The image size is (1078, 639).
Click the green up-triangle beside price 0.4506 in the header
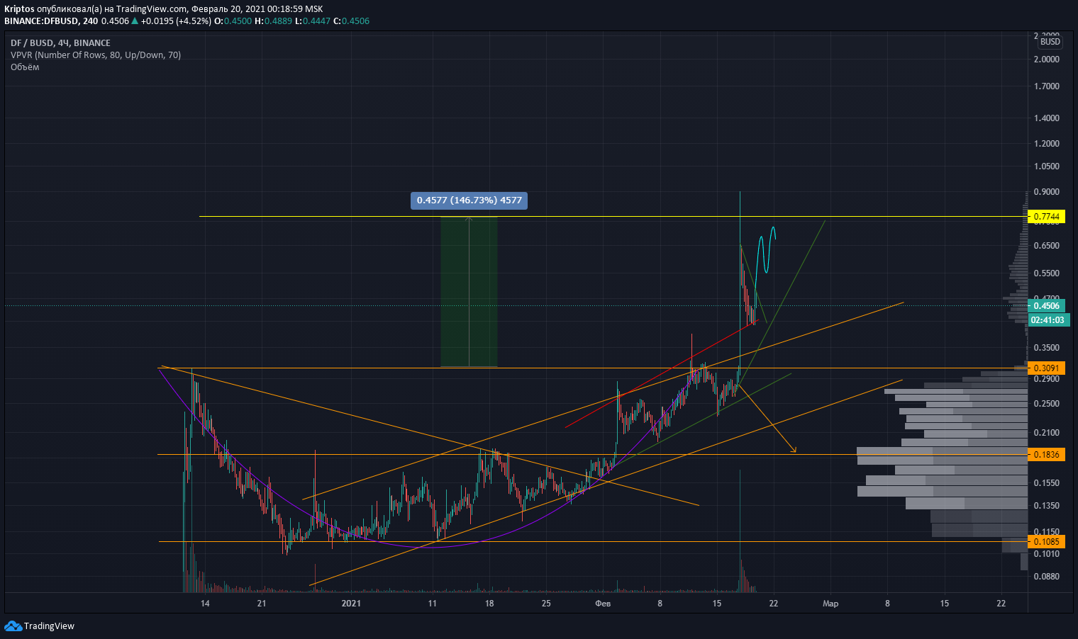click(135, 21)
